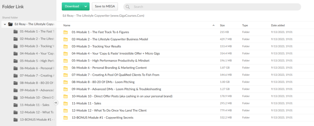
Task: Open the Download dropdown arrow
Action: [86, 6]
